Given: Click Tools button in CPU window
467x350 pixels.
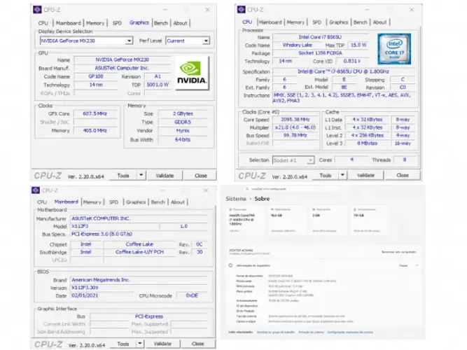Looking at the screenshot, I should 326,175.
